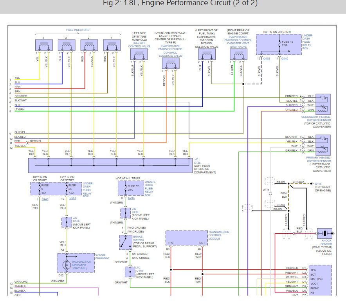Click the G115 ground symbol

pyautogui.click(x=312, y=183)
